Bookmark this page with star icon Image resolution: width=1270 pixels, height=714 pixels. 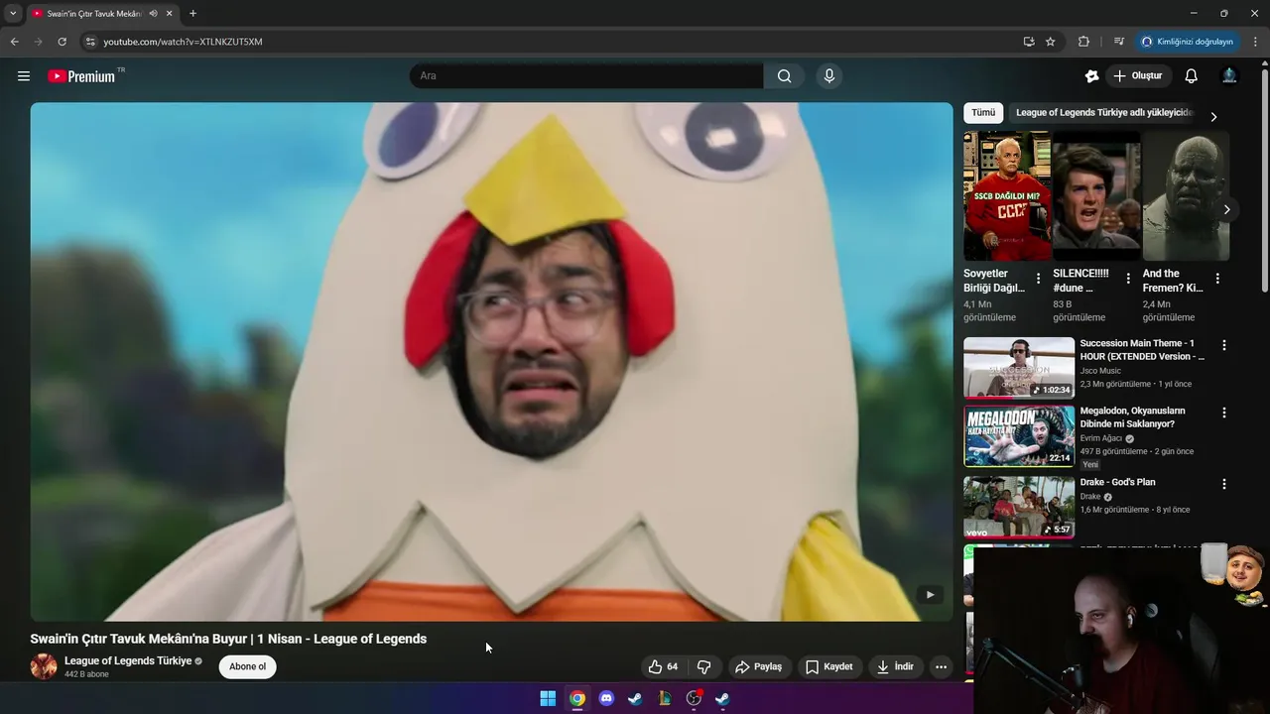click(x=1051, y=42)
